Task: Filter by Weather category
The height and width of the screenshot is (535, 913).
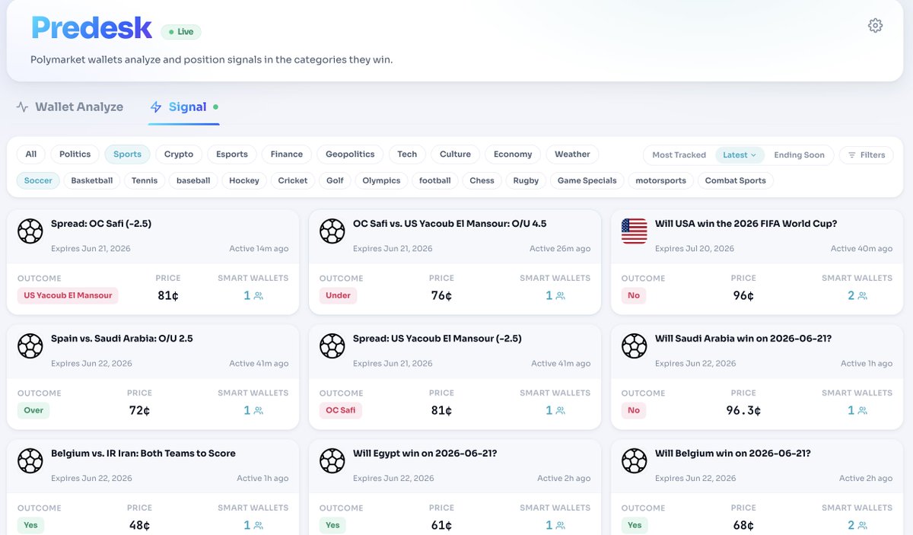Action: pyautogui.click(x=572, y=154)
